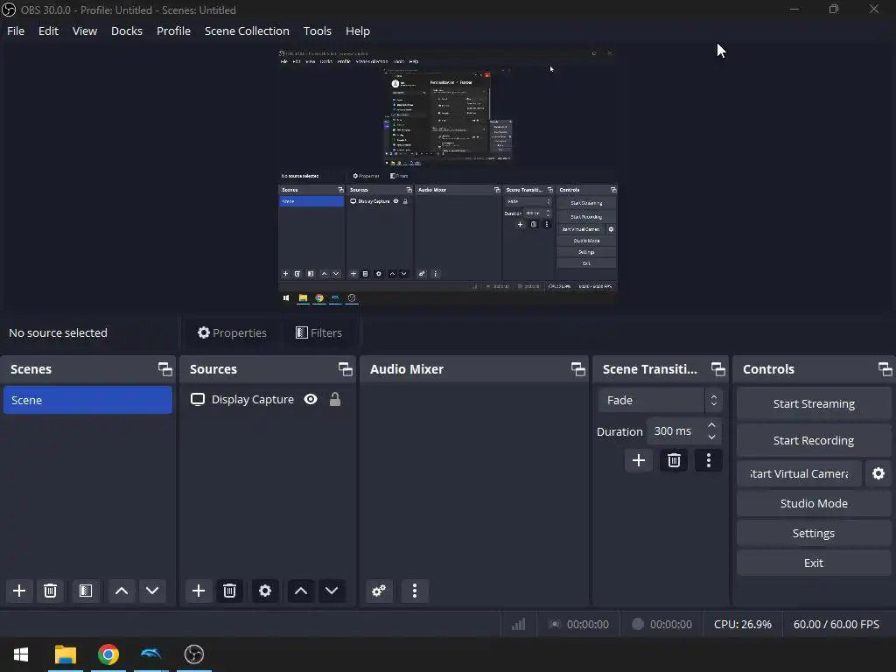Select Scene in Scenes list
The height and width of the screenshot is (672, 896).
click(x=87, y=400)
